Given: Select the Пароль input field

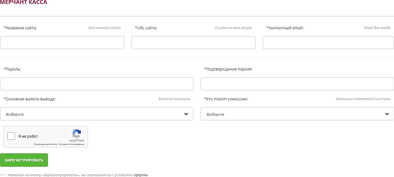Looking at the screenshot, I should point(97,84).
